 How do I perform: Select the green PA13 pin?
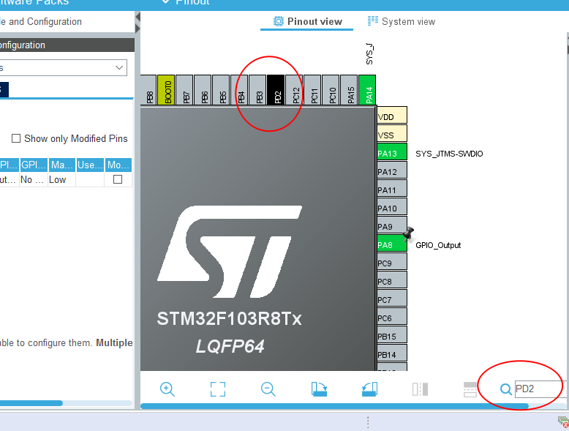392,151
